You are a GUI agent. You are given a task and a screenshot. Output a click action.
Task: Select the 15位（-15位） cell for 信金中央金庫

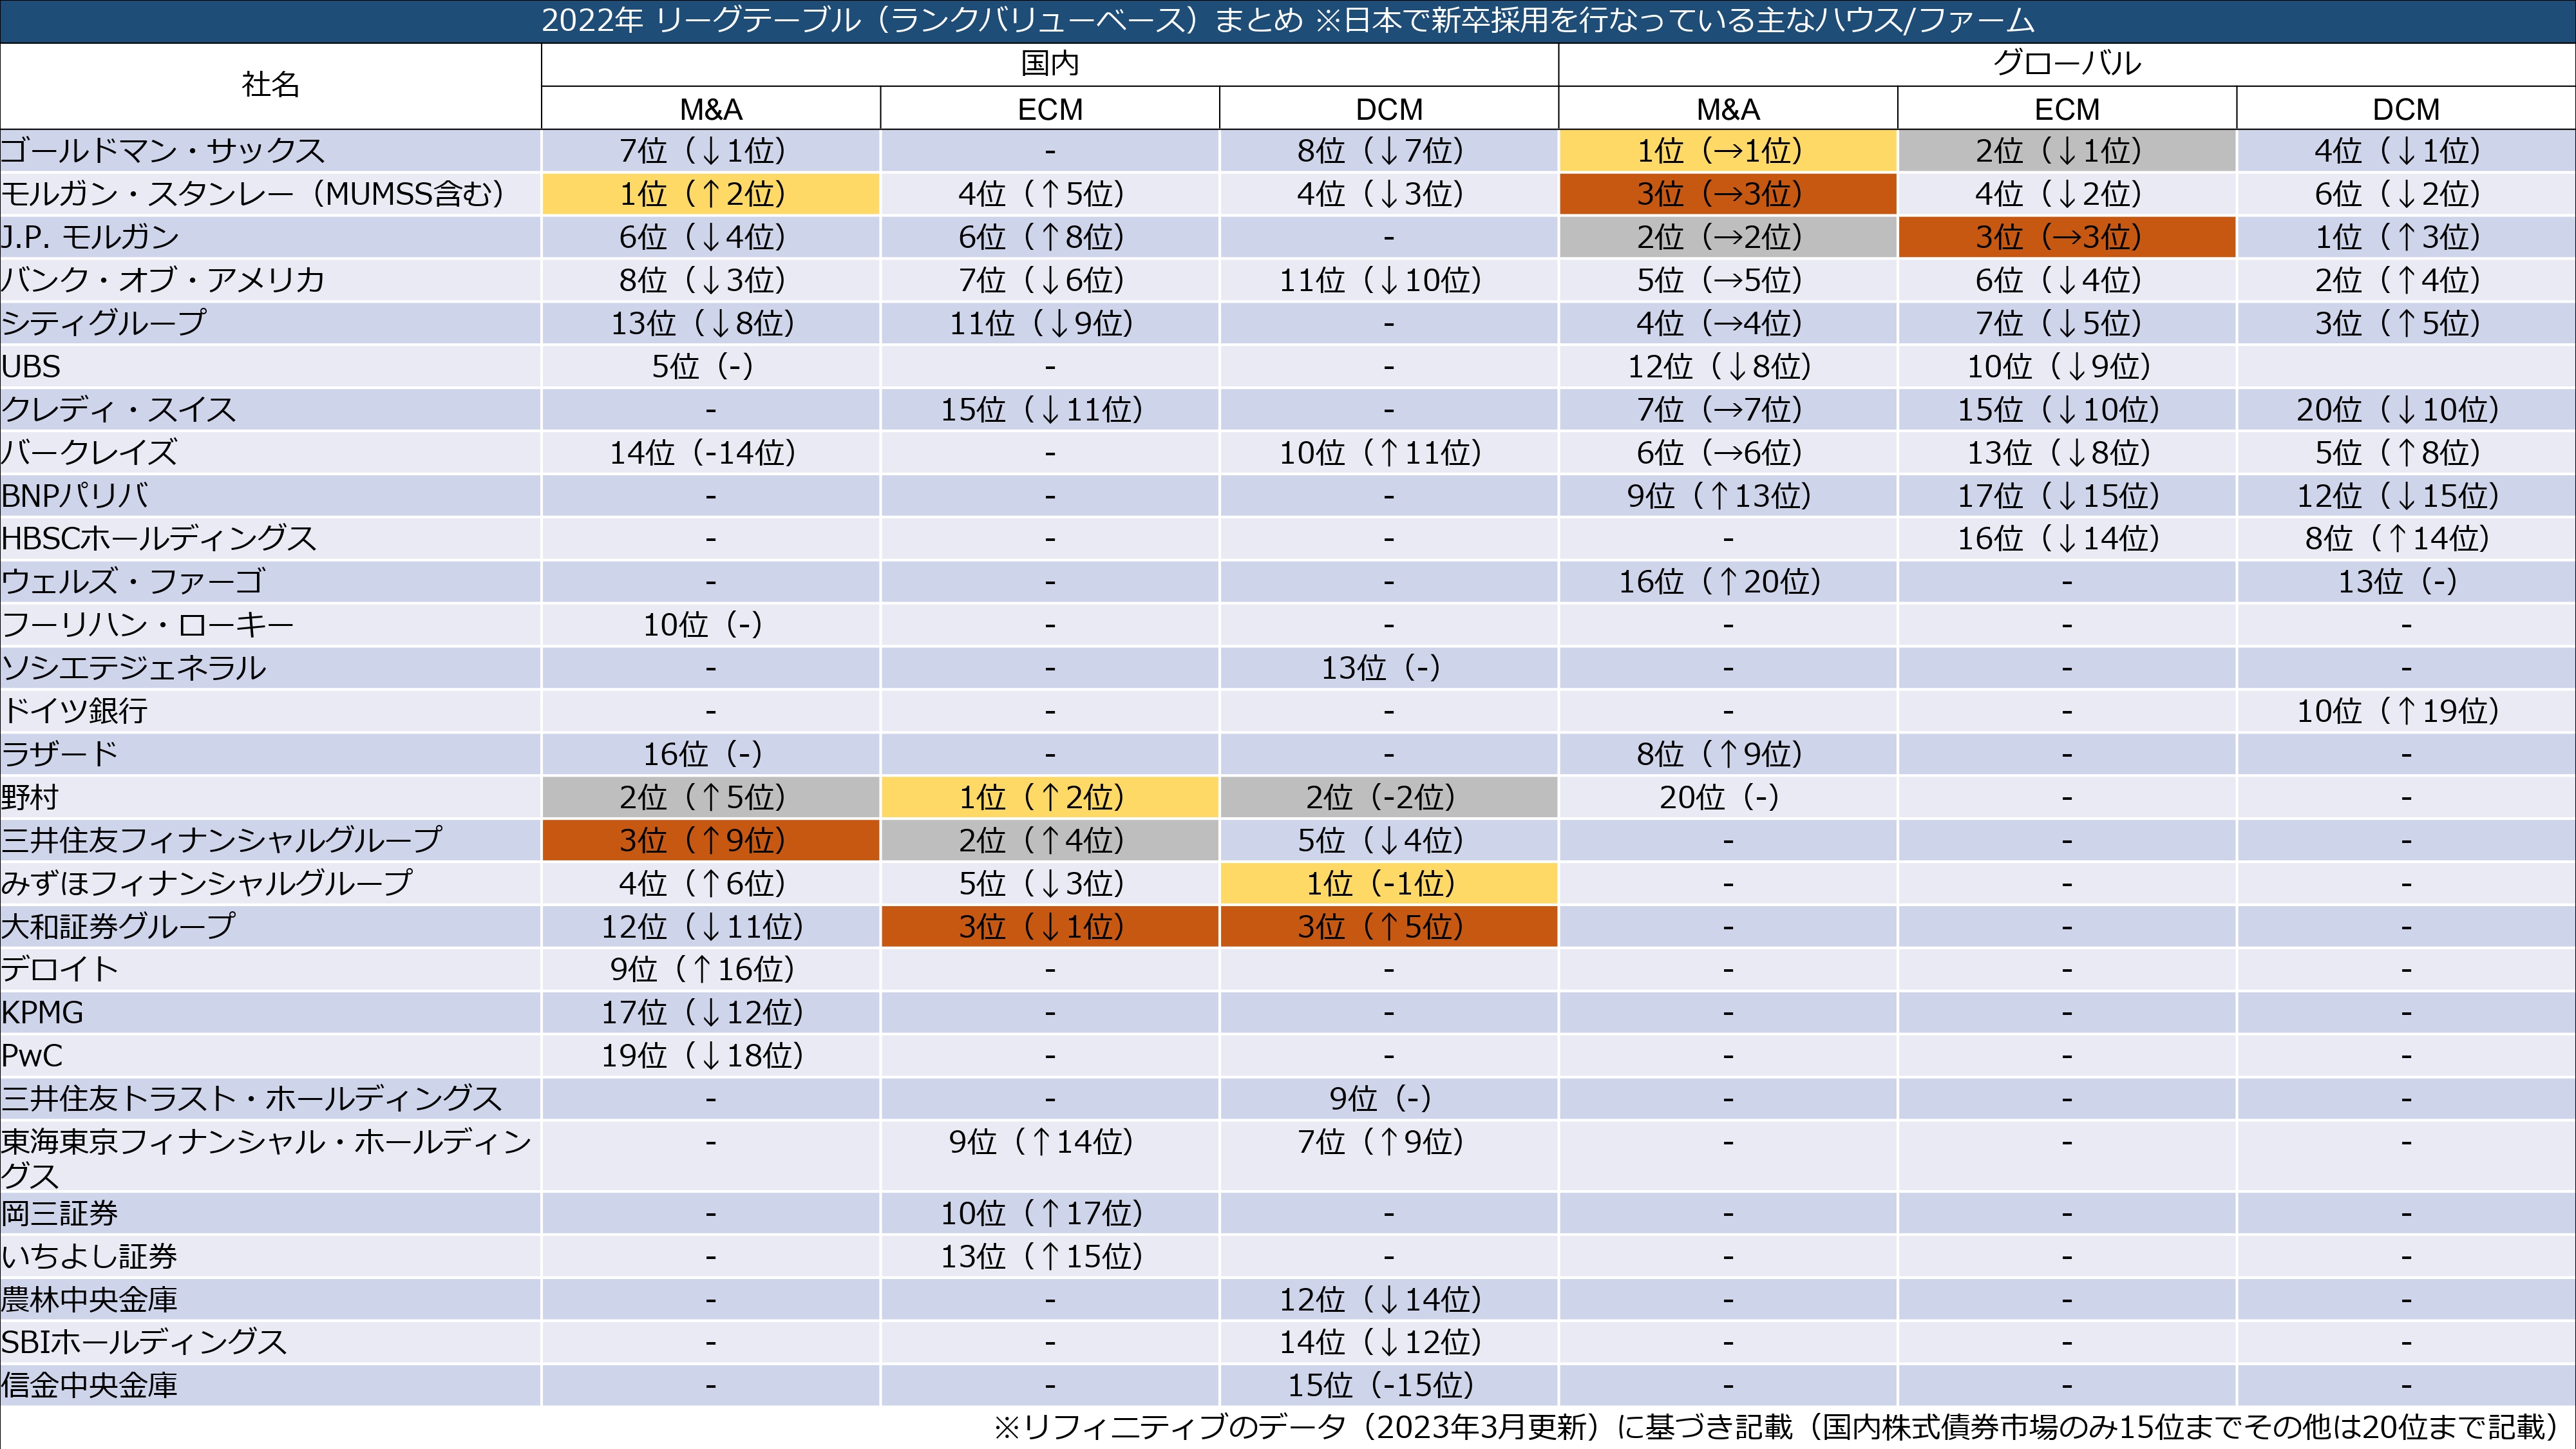1388,1386
